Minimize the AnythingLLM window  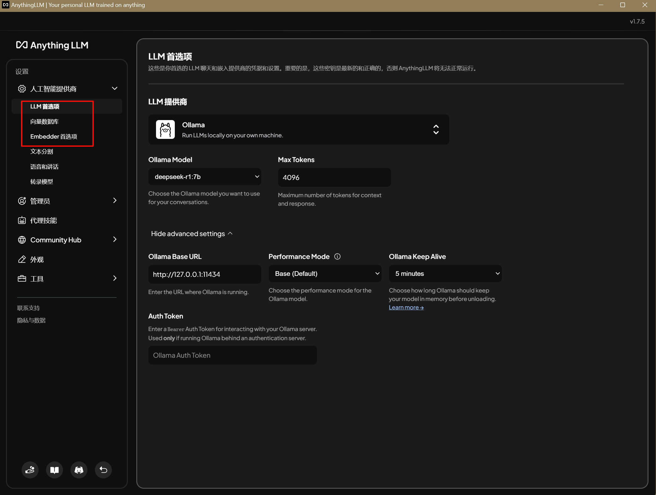coord(601,5)
